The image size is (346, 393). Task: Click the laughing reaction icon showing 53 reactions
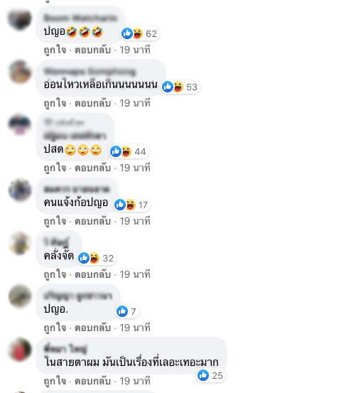click(178, 87)
